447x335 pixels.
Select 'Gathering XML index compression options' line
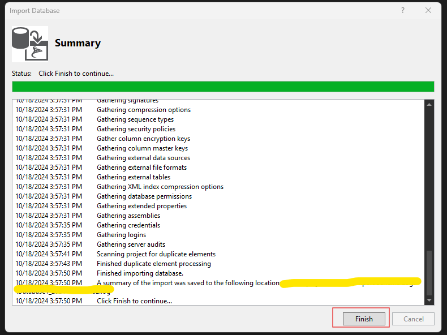160,187
